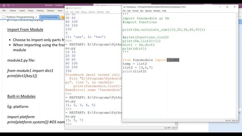
Task: Click 'Eg: platform' text in OneNote
Action: [18, 107]
